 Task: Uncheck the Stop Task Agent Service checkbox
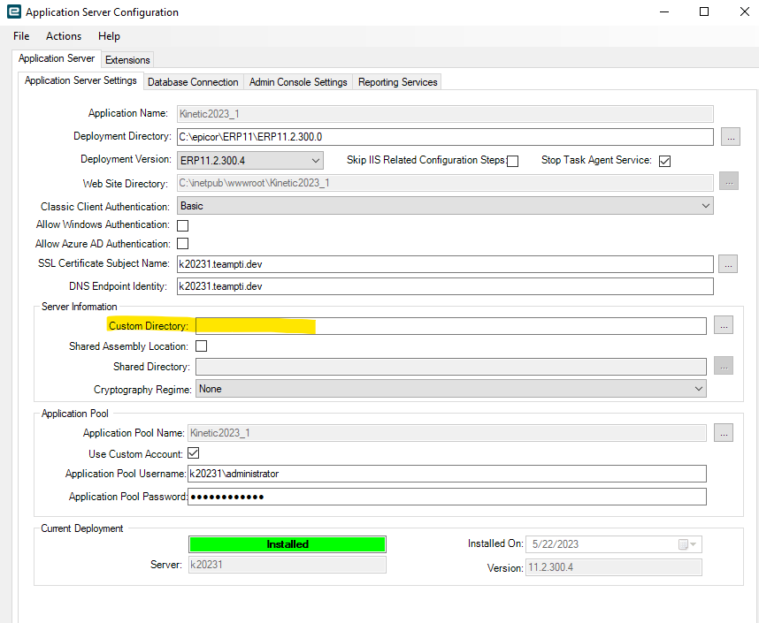tap(665, 161)
